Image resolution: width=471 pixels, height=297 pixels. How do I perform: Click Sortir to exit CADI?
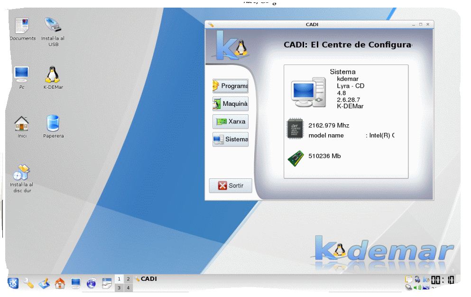click(231, 186)
